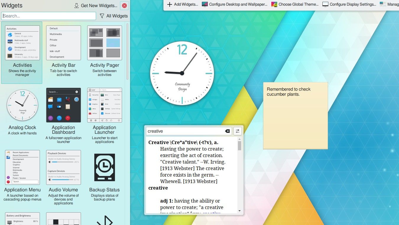Click the "adj 1:" definition label

point(167,201)
